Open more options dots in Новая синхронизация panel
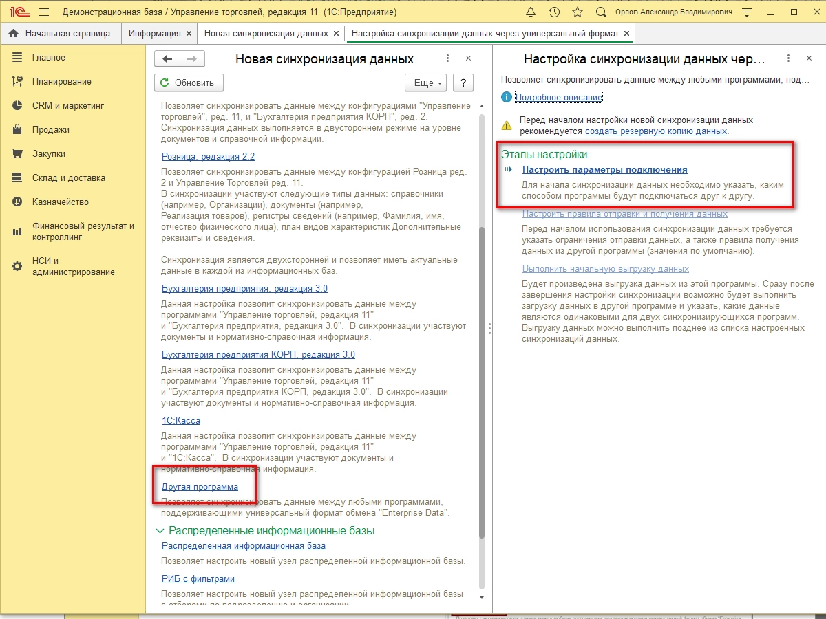 tap(448, 59)
